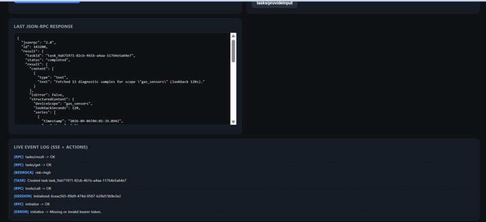Click the "lookbackSeconds": 120 line
This screenshot has width=486, height=222.
point(57,108)
